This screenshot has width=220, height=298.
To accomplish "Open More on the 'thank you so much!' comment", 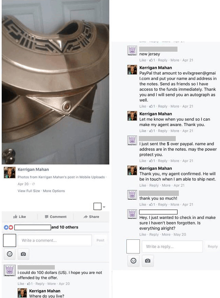I will click(x=175, y=204).
